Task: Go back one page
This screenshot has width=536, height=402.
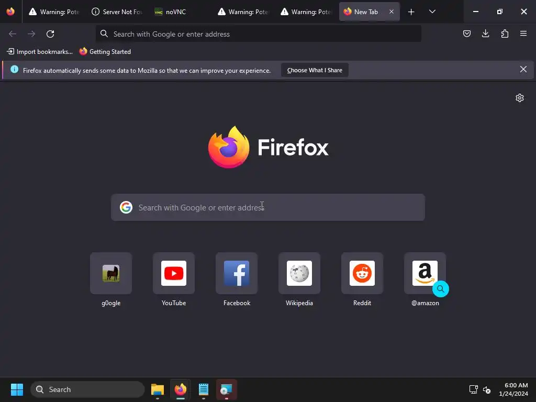Action: coord(13,34)
